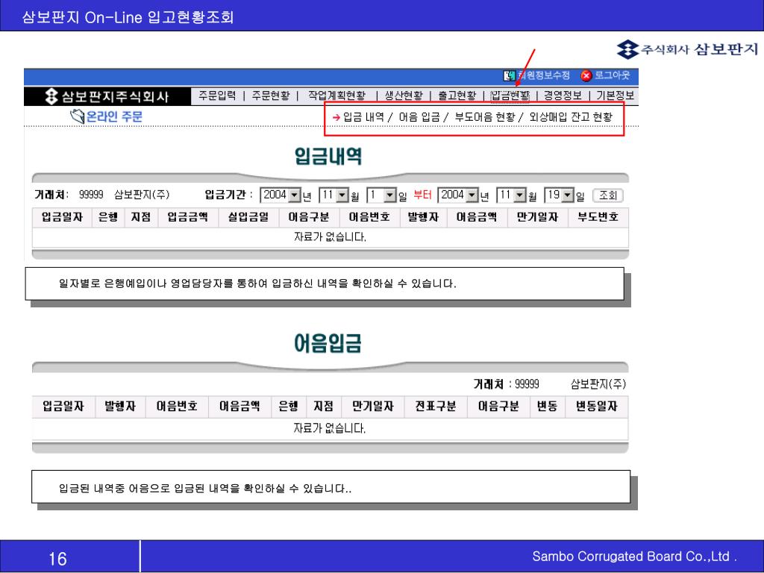
Task: Click 실입금일 column header
Action: [x=248, y=217]
